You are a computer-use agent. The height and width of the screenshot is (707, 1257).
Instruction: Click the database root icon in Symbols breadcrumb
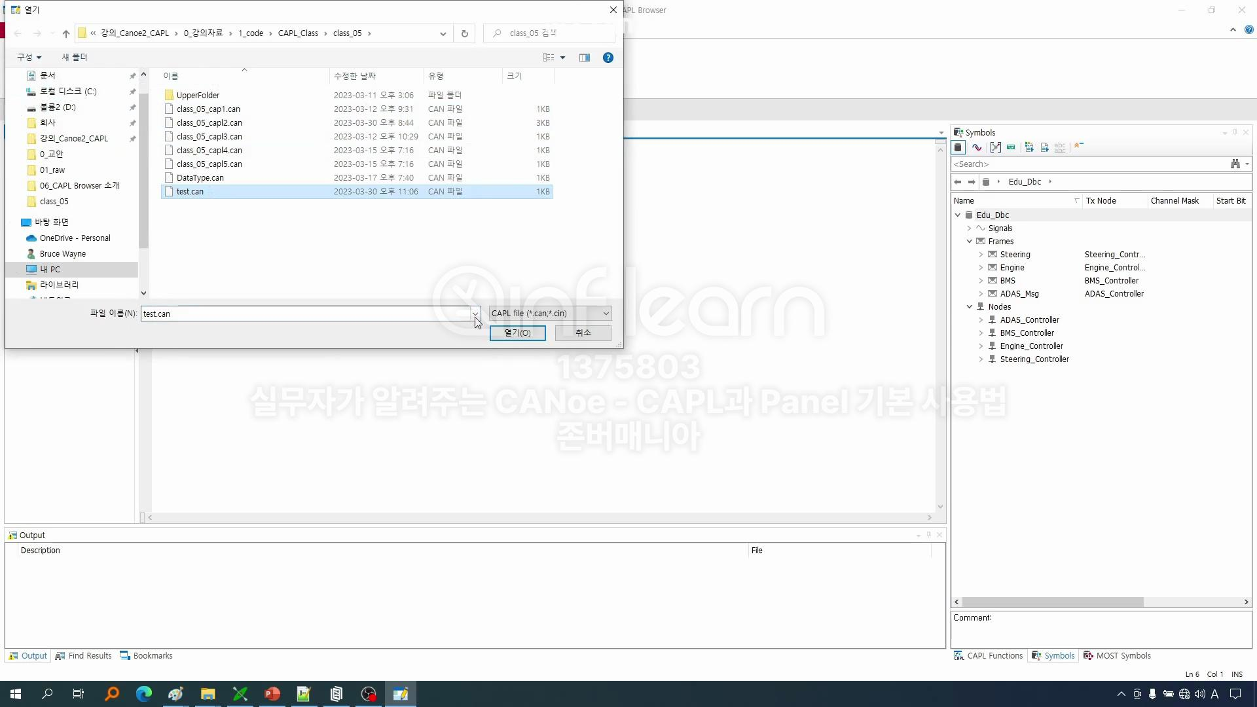tap(986, 182)
